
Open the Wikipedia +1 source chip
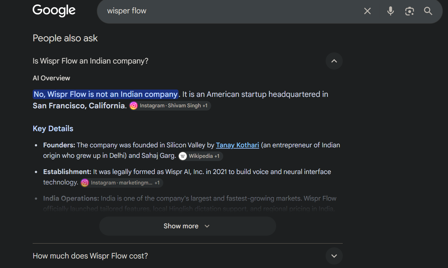point(200,156)
